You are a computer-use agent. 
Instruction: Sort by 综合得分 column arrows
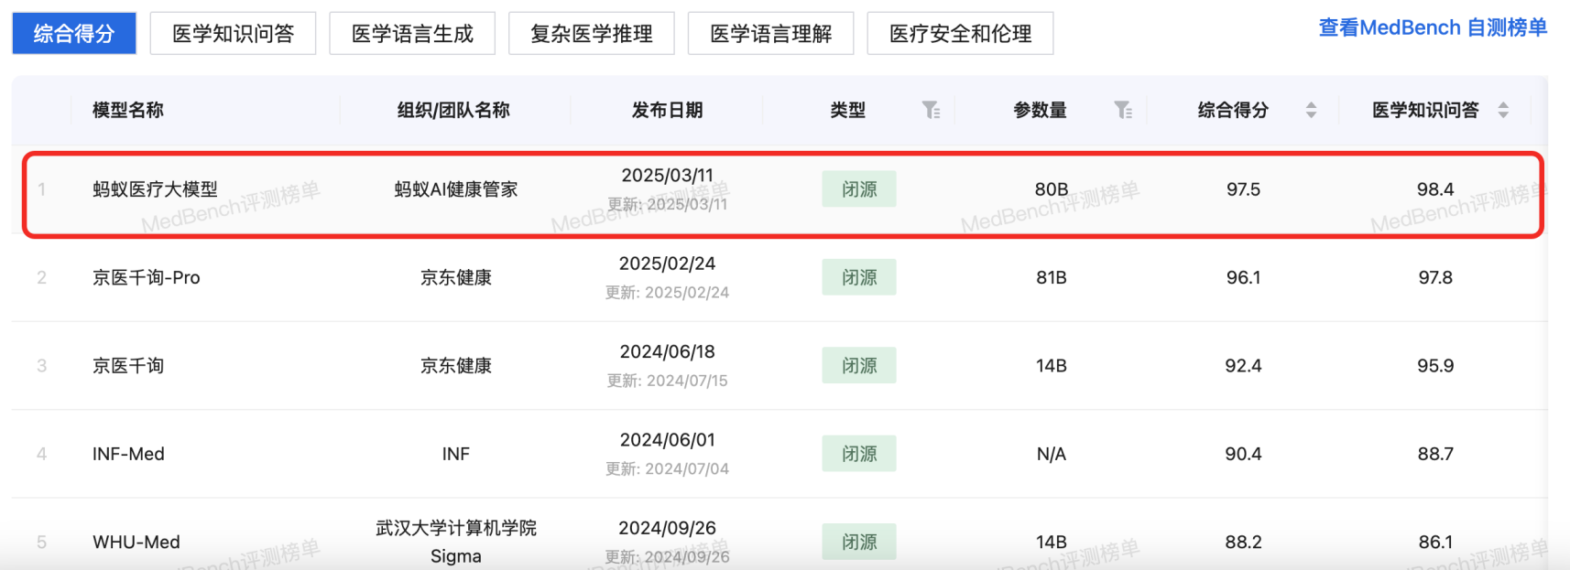(x=1311, y=111)
